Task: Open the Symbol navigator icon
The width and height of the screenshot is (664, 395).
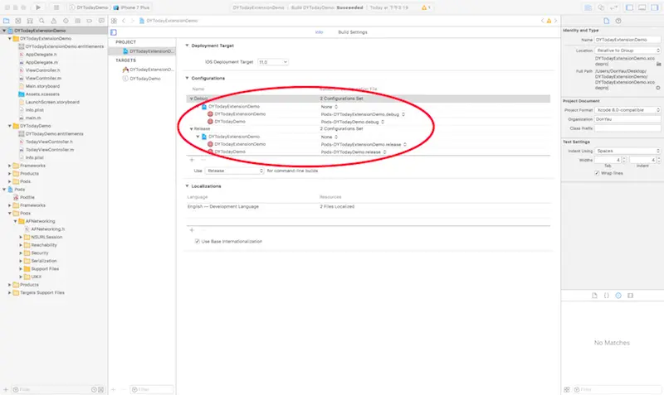Action: coord(30,21)
